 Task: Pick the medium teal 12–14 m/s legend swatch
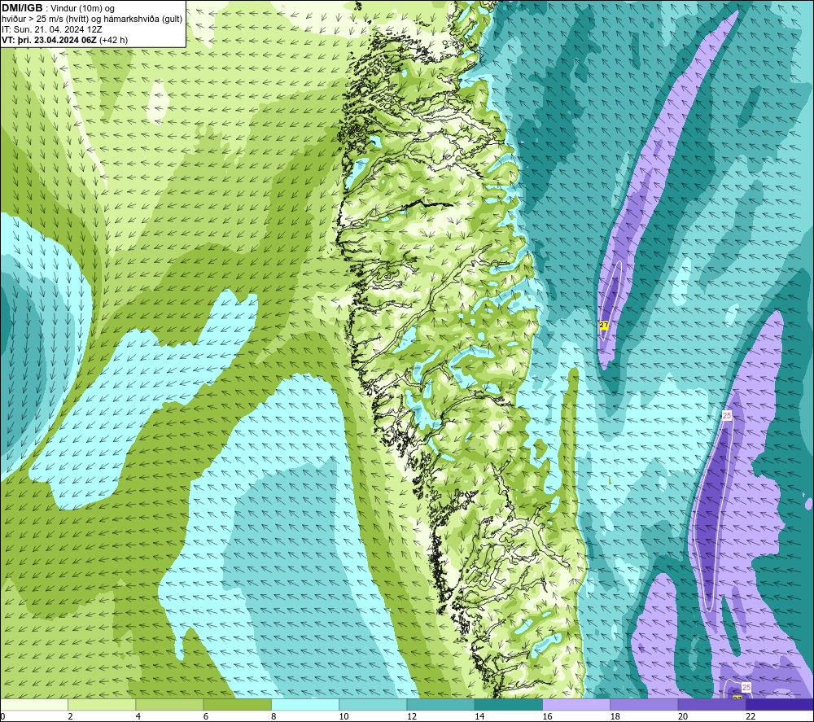point(440,704)
